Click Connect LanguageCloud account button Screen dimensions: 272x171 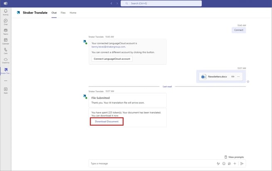tap(112, 59)
